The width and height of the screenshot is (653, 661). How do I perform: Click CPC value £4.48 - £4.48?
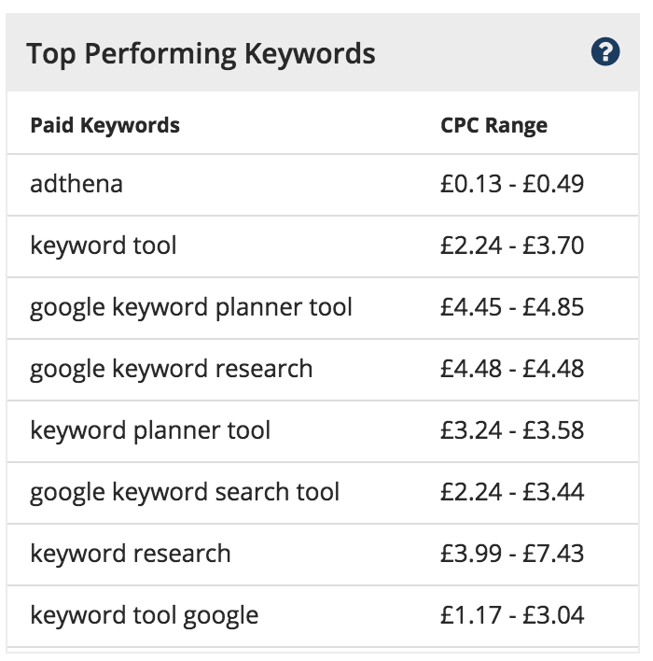512,369
